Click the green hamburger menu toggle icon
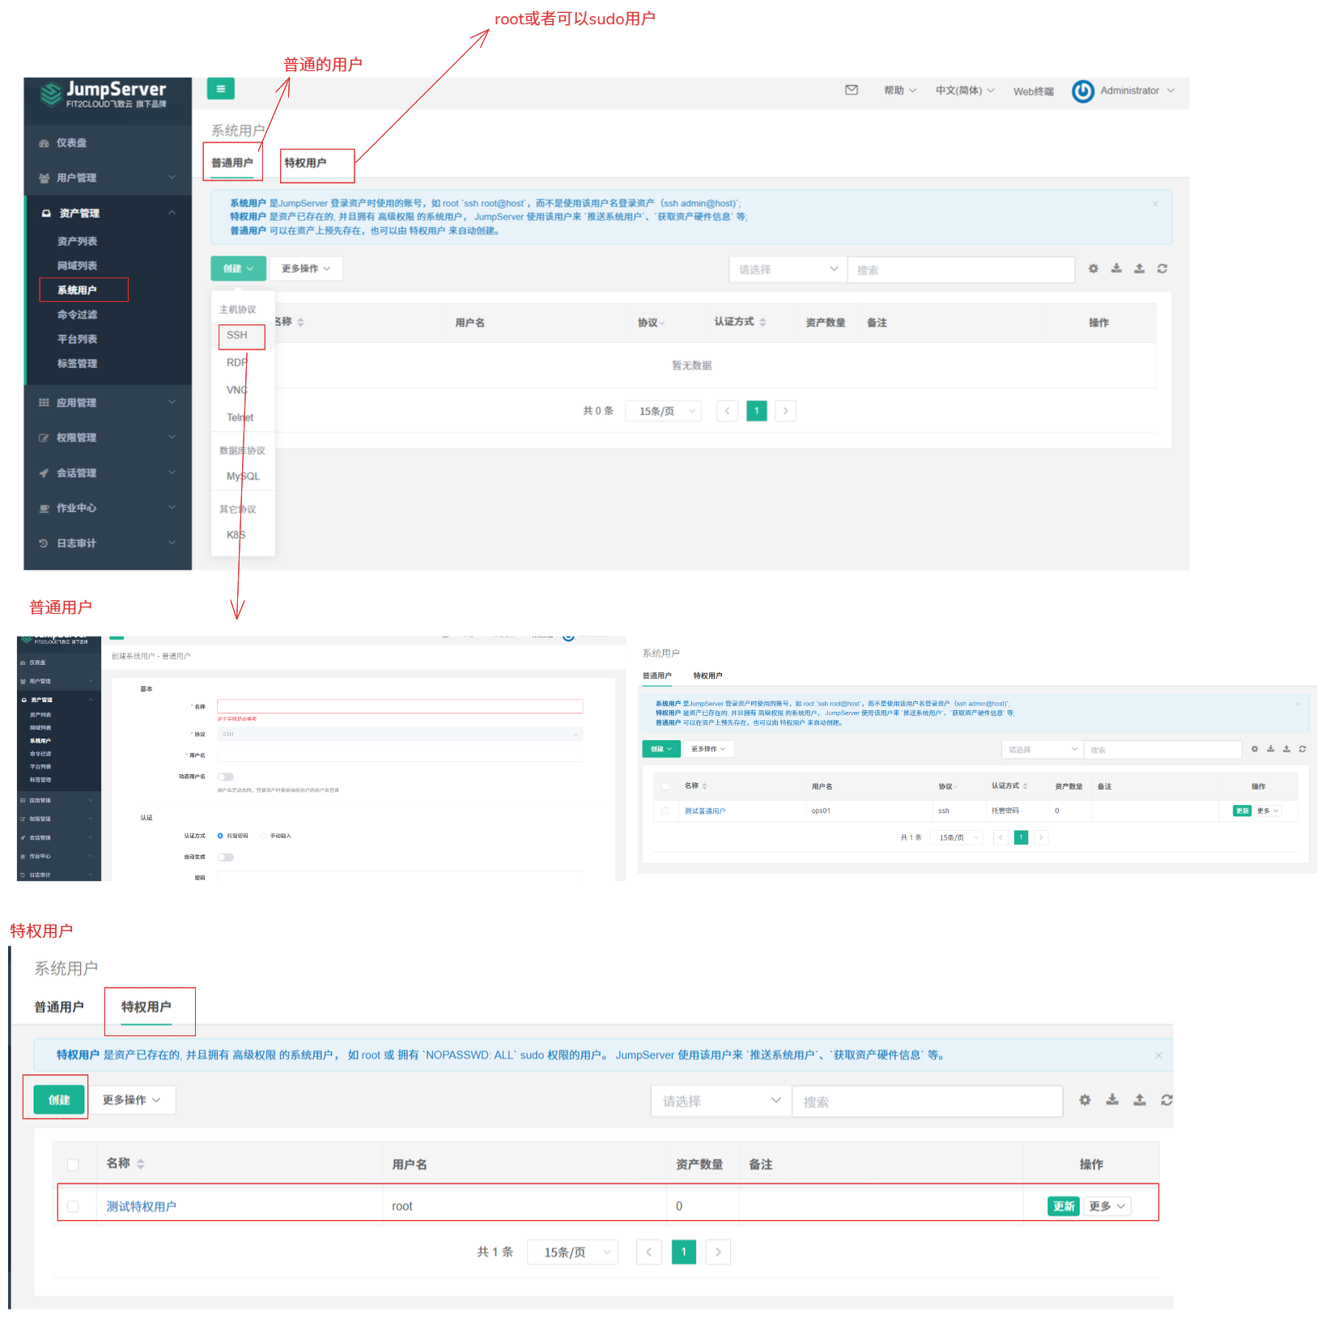The image size is (1325, 1317). tap(220, 89)
